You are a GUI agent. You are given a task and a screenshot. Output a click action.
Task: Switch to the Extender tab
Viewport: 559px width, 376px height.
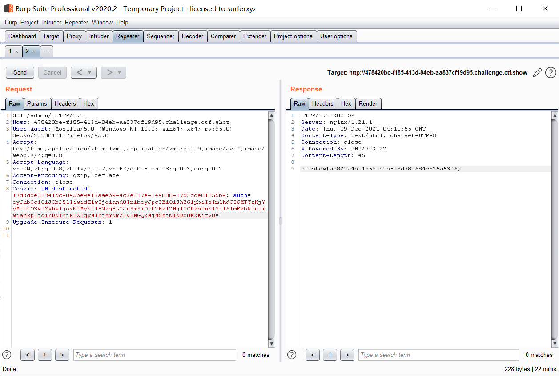[x=255, y=36]
